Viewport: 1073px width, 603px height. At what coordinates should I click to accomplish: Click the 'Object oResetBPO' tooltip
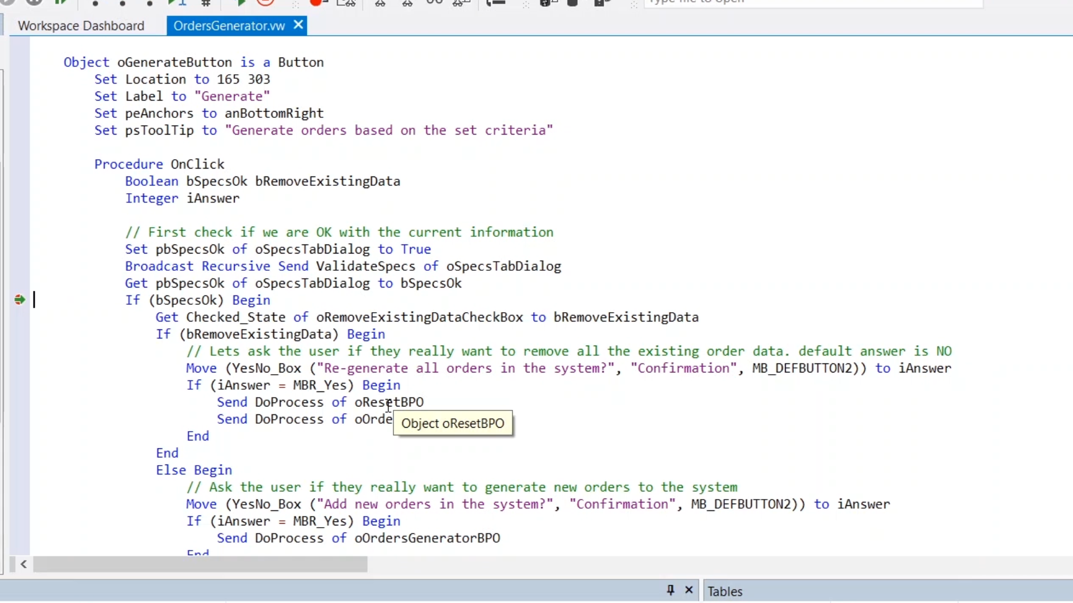pos(453,423)
